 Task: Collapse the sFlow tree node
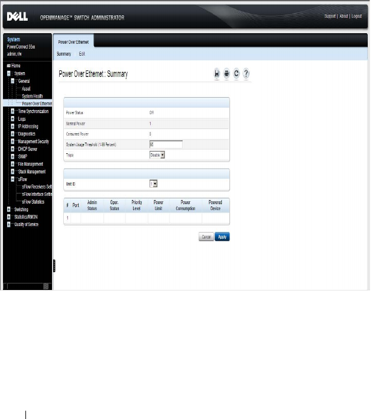point(12,179)
